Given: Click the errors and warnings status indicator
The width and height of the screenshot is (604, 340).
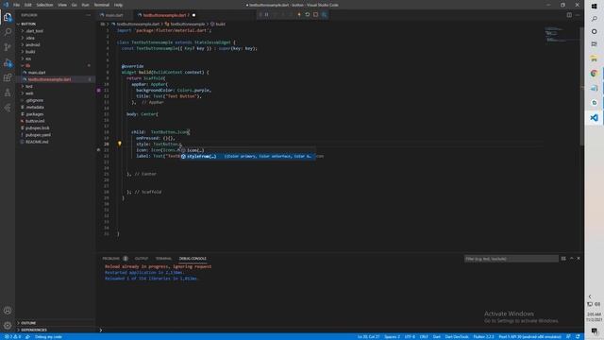Looking at the screenshot, I should point(12,336).
